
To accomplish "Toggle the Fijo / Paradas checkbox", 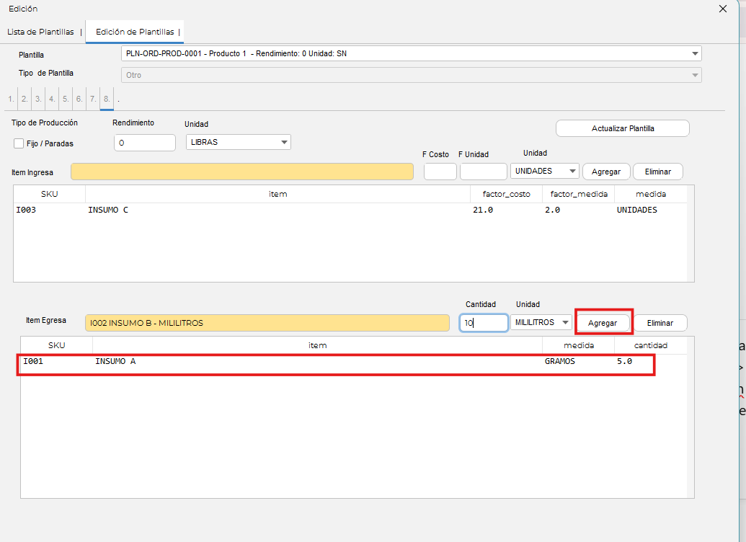I will point(19,143).
